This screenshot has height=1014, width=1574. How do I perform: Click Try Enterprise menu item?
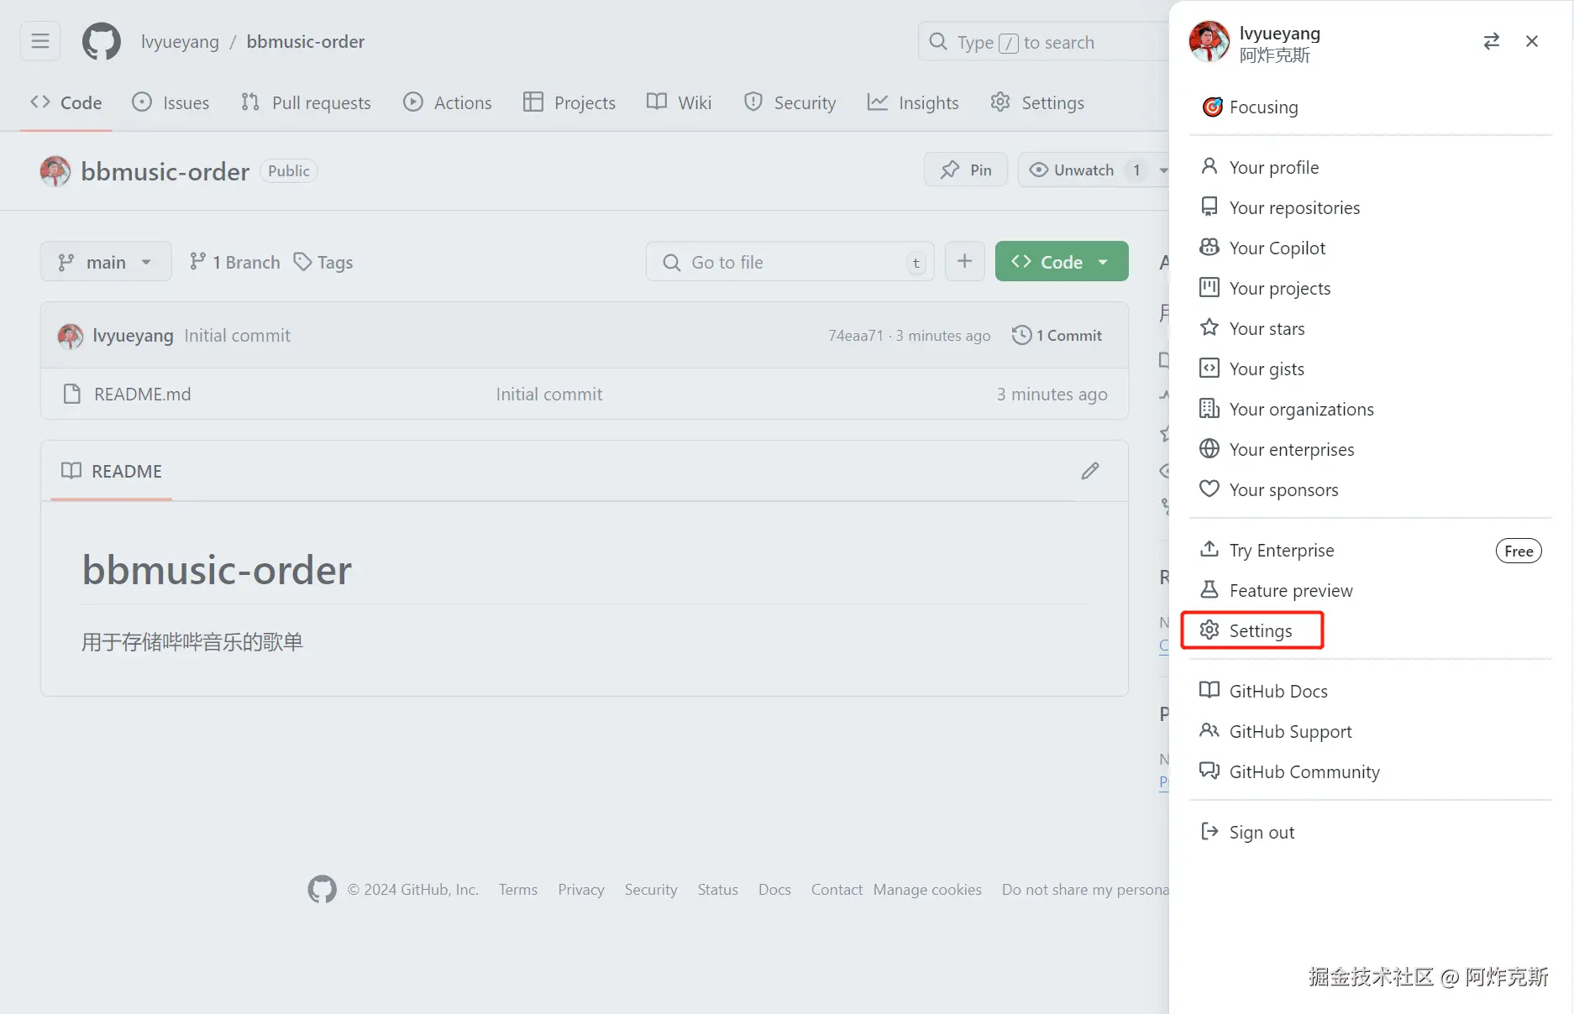1371,550
